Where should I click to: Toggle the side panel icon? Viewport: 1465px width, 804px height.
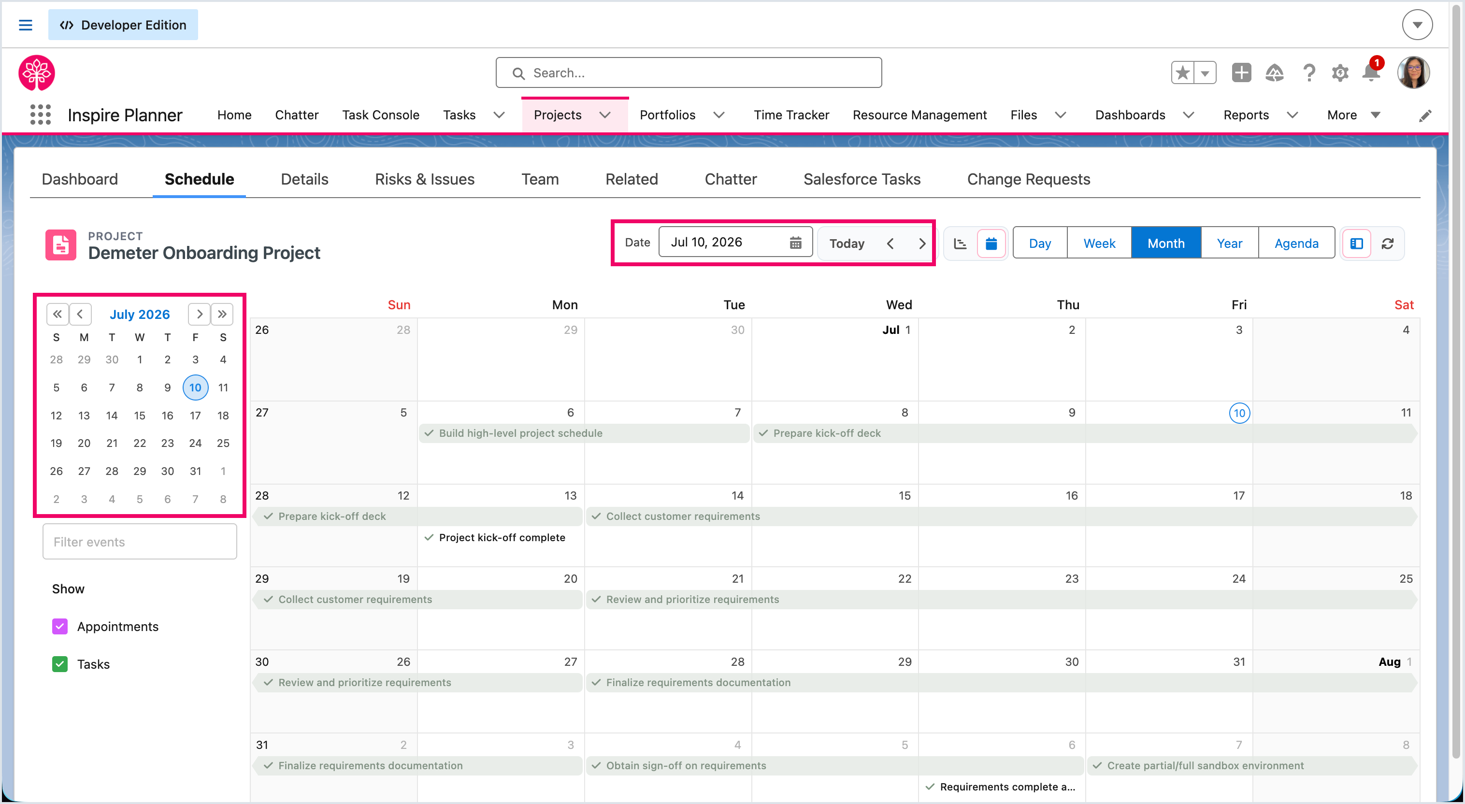click(1356, 244)
